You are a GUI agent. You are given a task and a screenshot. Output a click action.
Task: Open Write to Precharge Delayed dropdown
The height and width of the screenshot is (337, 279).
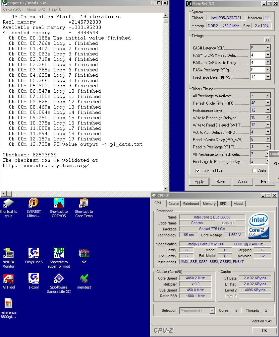point(268,117)
